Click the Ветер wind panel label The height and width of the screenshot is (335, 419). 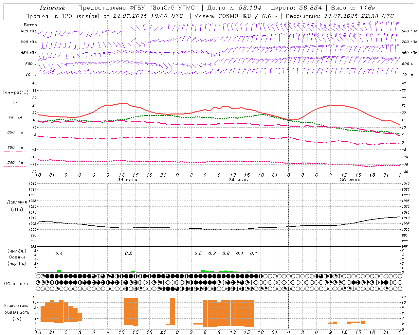click(x=30, y=25)
